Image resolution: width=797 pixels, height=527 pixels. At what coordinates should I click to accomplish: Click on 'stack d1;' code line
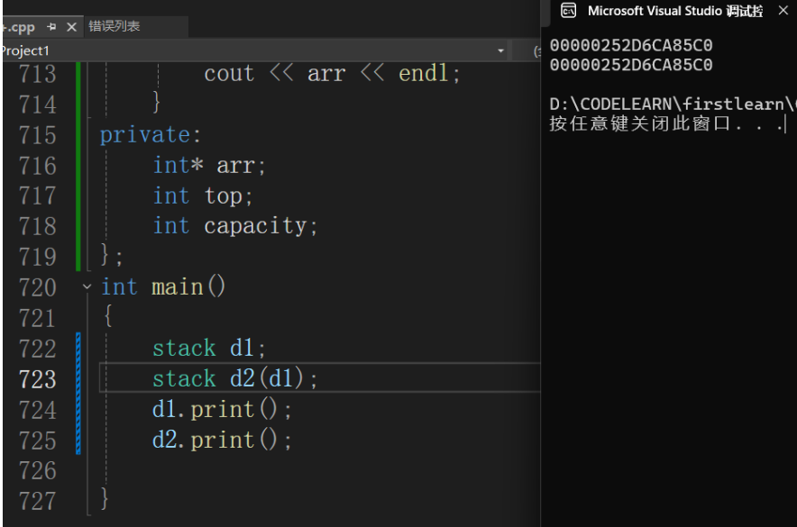point(209,348)
